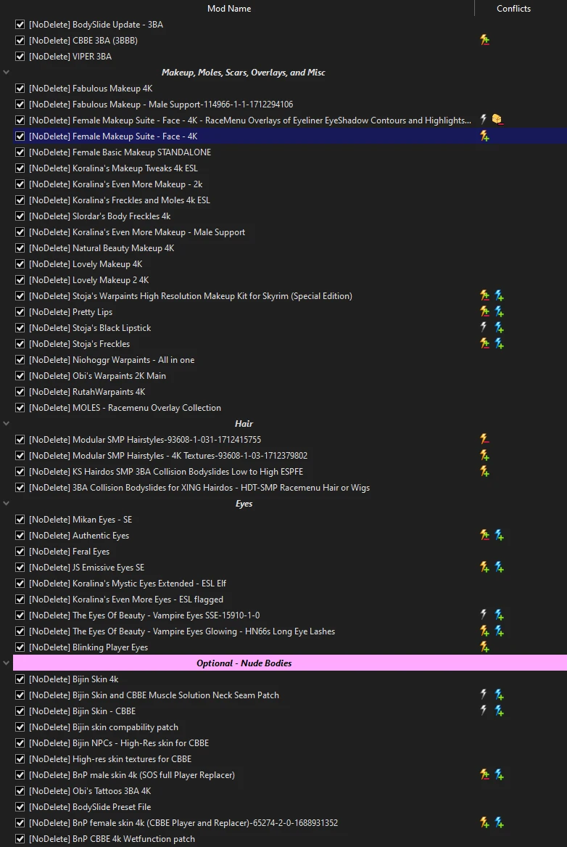Disable Koralina's Freckles and Moles 4k ESL checkbox
567x847 pixels.
click(x=20, y=200)
